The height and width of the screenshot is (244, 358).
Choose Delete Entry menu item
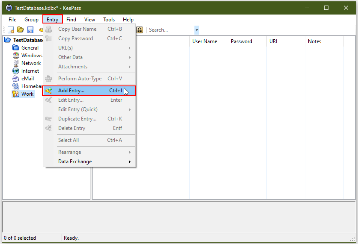pos(89,128)
